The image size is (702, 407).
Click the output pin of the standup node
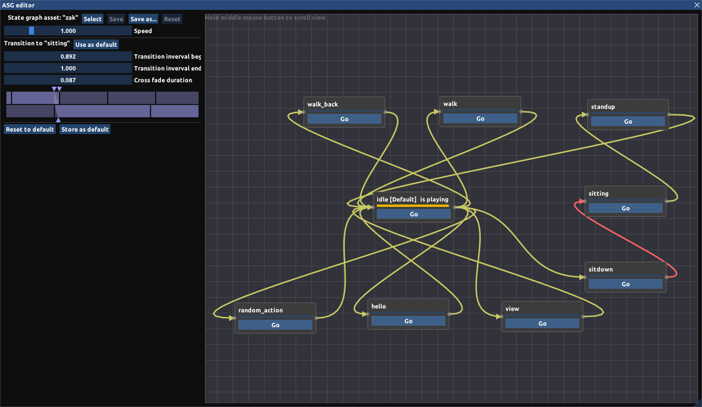click(x=668, y=114)
